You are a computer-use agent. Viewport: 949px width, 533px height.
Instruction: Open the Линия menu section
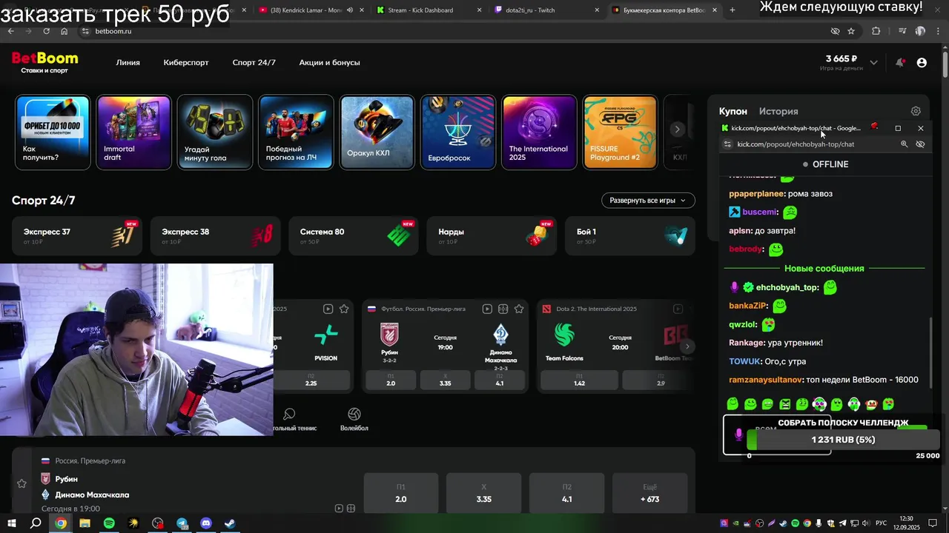(x=128, y=62)
